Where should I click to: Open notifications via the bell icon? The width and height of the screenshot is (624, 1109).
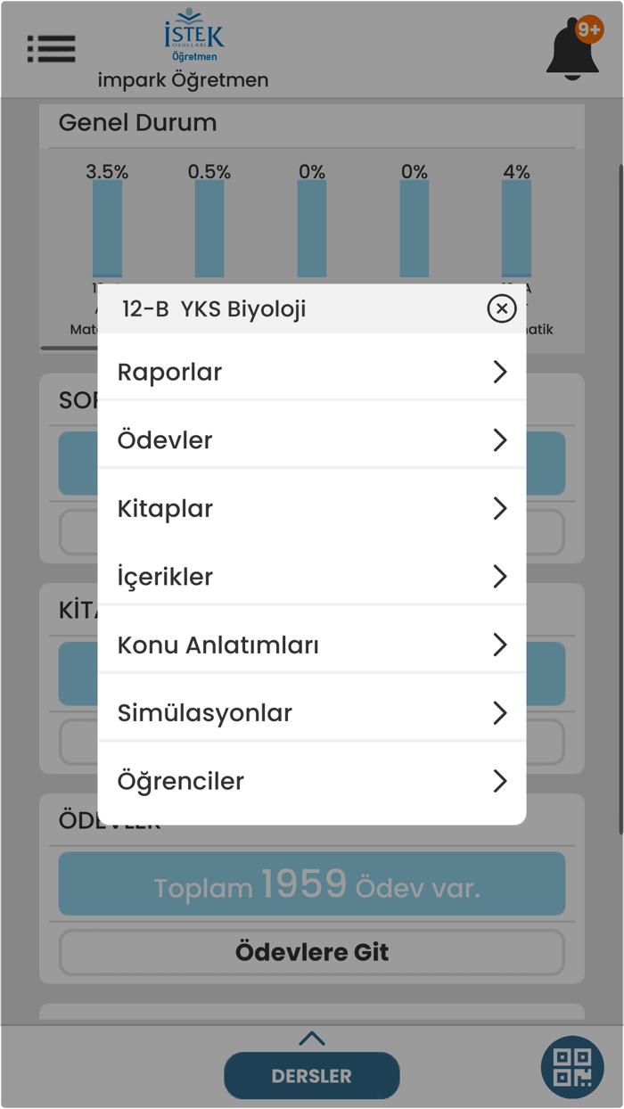(573, 46)
